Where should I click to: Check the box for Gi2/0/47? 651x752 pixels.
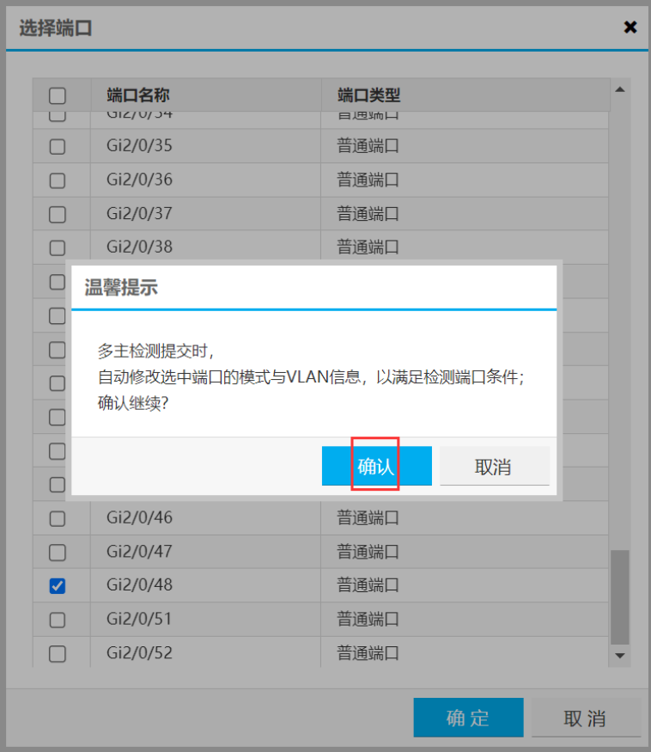pos(57,553)
